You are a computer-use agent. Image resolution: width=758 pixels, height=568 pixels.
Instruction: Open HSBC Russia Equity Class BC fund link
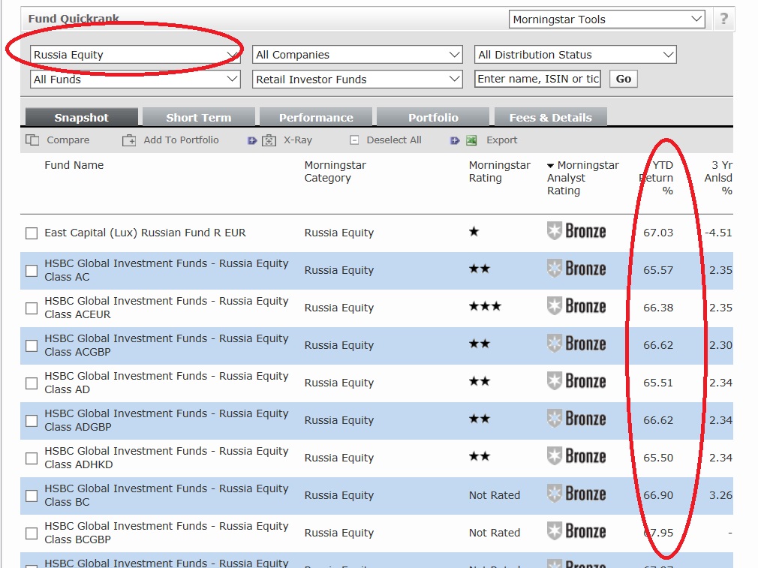point(167,495)
